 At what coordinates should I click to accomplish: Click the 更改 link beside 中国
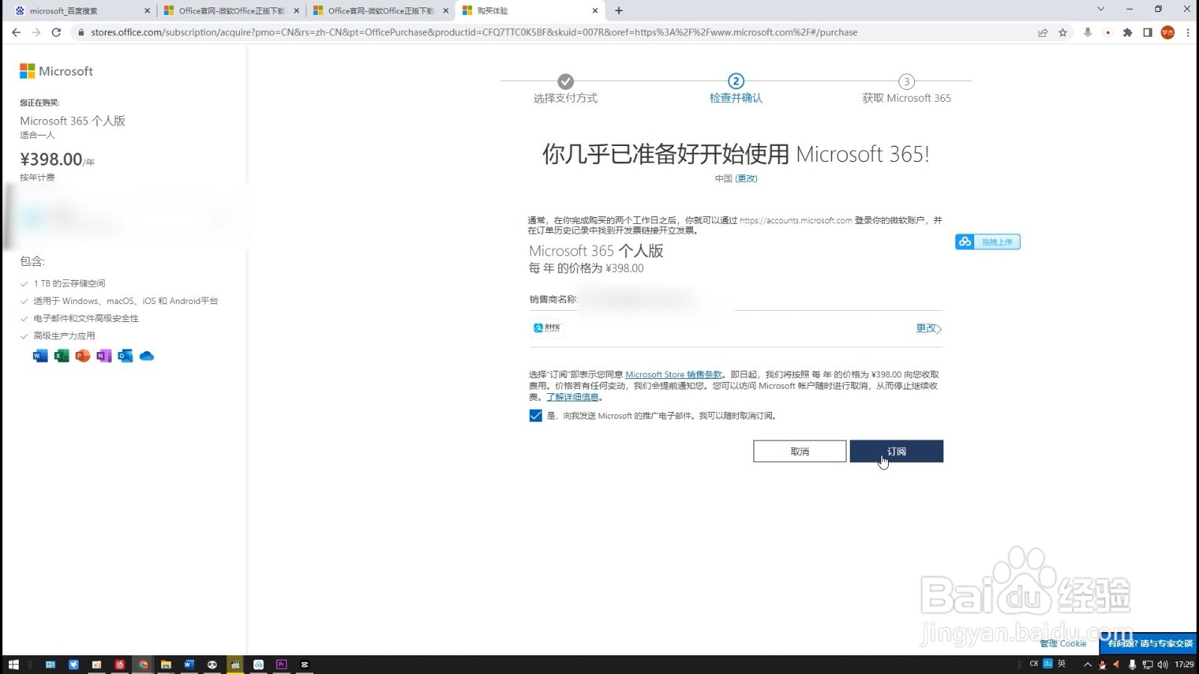(746, 178)
